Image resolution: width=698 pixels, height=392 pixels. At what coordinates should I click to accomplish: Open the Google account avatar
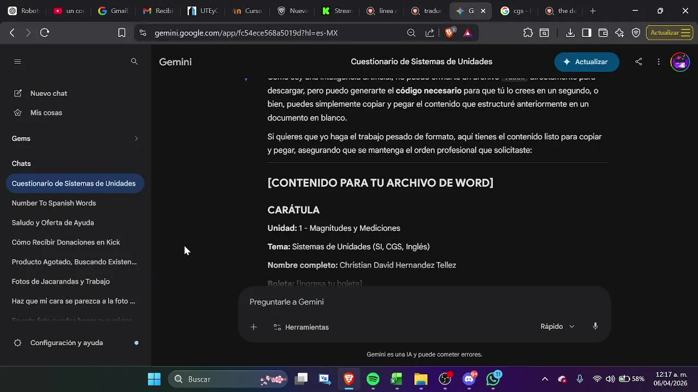[x=680, y=62]
